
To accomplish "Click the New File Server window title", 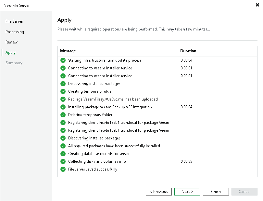I will 17,6.
